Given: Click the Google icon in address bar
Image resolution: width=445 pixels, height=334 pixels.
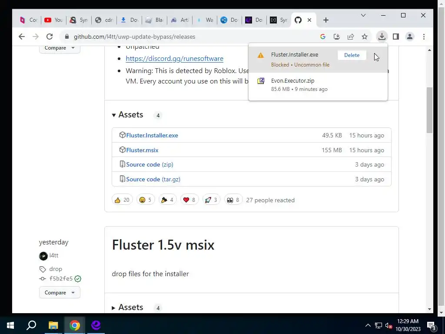Looking at the screenshot, I should click(323, 37).
